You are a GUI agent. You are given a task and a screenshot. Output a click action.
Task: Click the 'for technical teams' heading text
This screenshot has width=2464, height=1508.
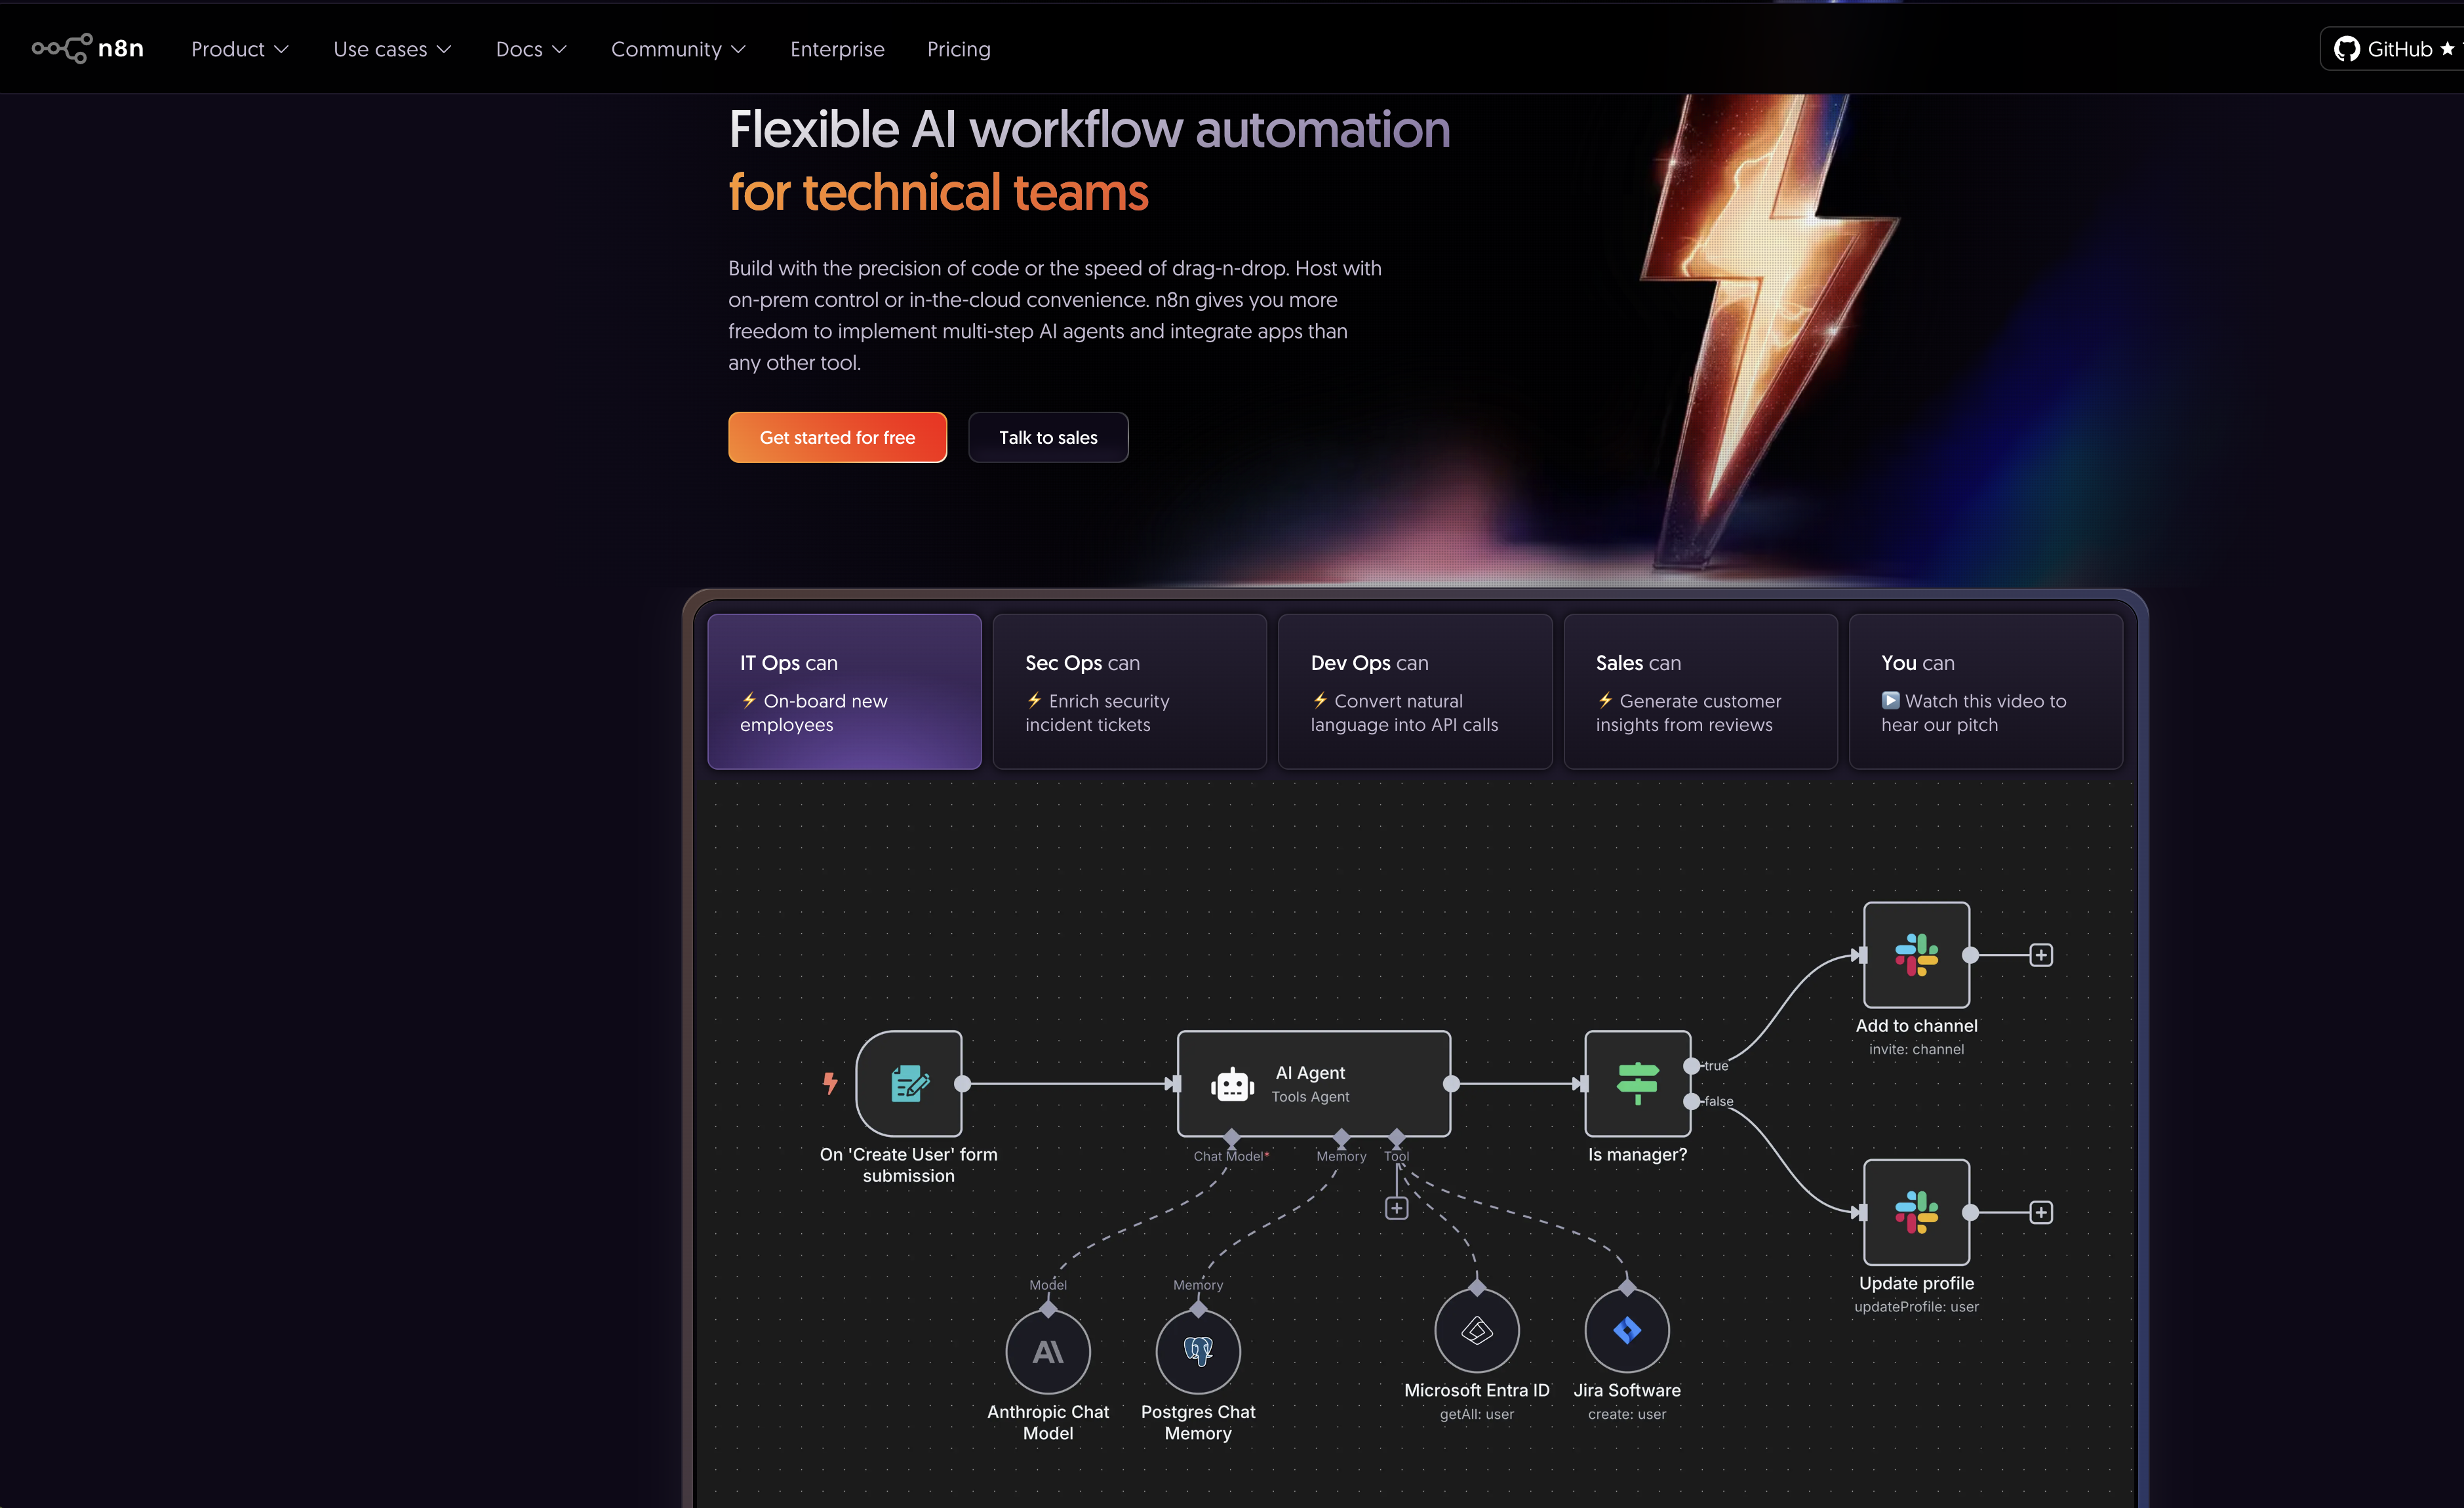(x=938, y=192)
